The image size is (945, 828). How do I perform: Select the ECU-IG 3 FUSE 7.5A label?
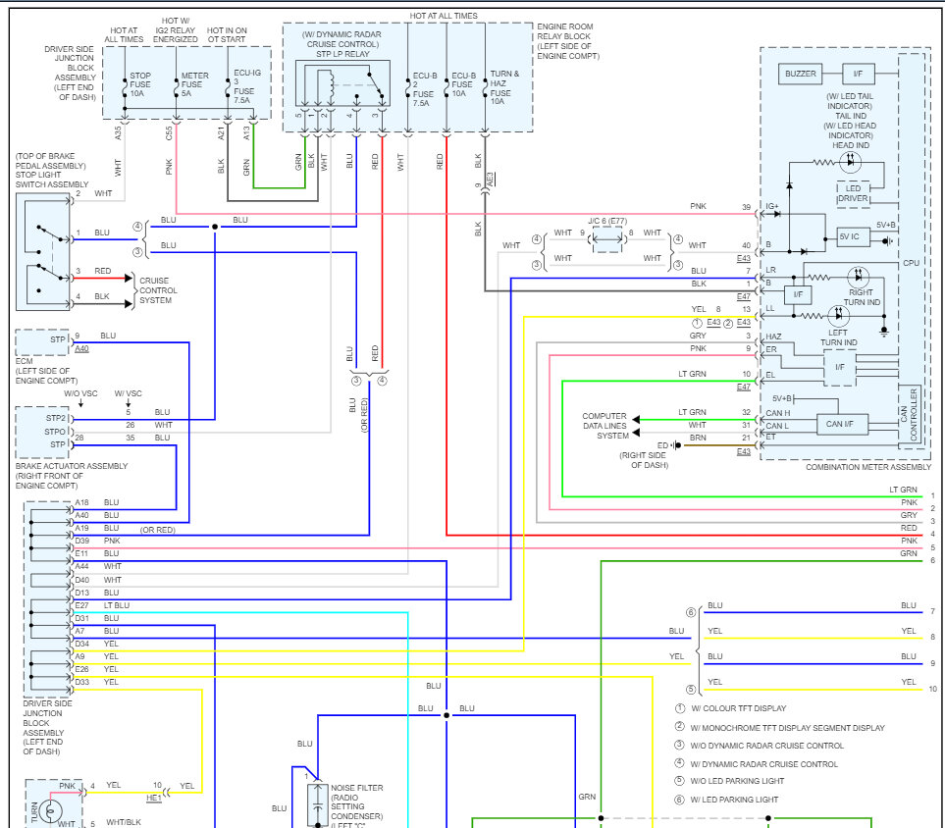point(247,86)
